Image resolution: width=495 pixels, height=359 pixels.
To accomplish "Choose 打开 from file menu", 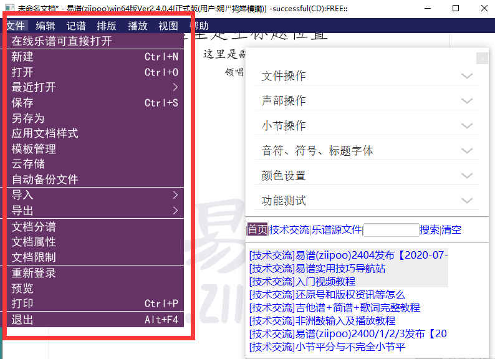I will pyautogui.click(x=95, y=72).
